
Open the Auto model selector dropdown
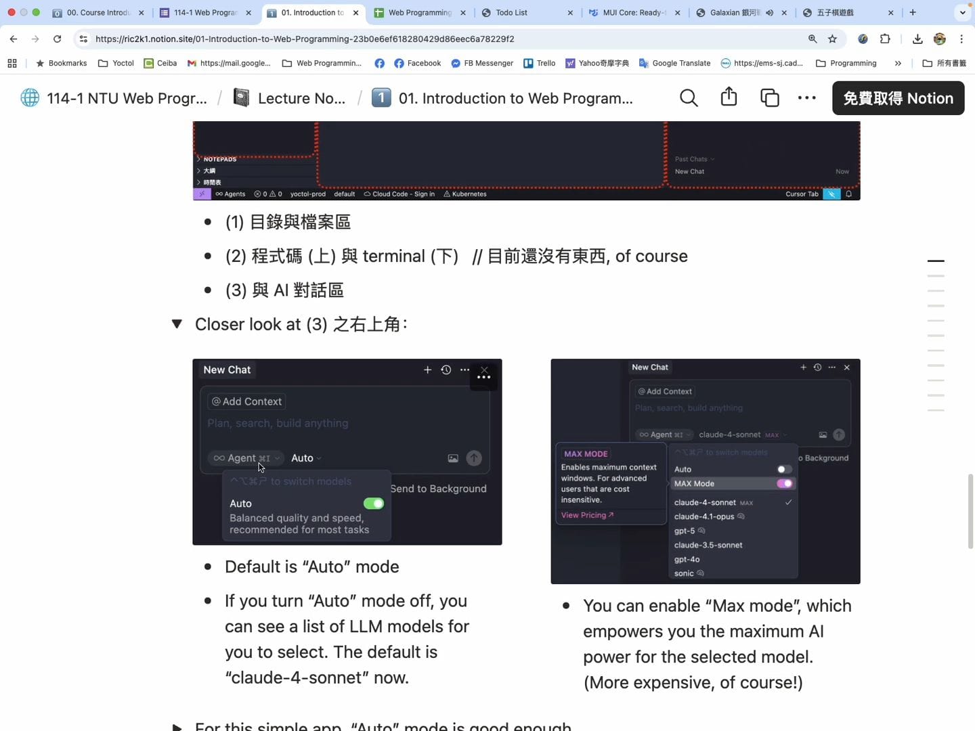[305, 458]
